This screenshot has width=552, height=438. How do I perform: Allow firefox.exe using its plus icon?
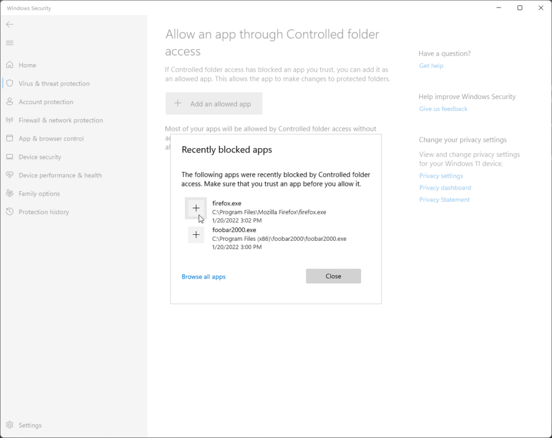196,208
